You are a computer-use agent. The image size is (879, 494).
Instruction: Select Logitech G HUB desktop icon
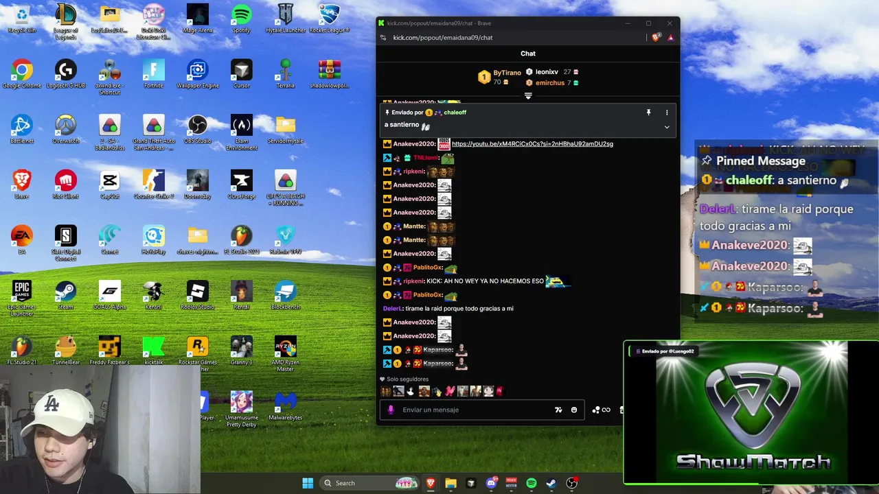pyautogui.click(x=66, y=74)
